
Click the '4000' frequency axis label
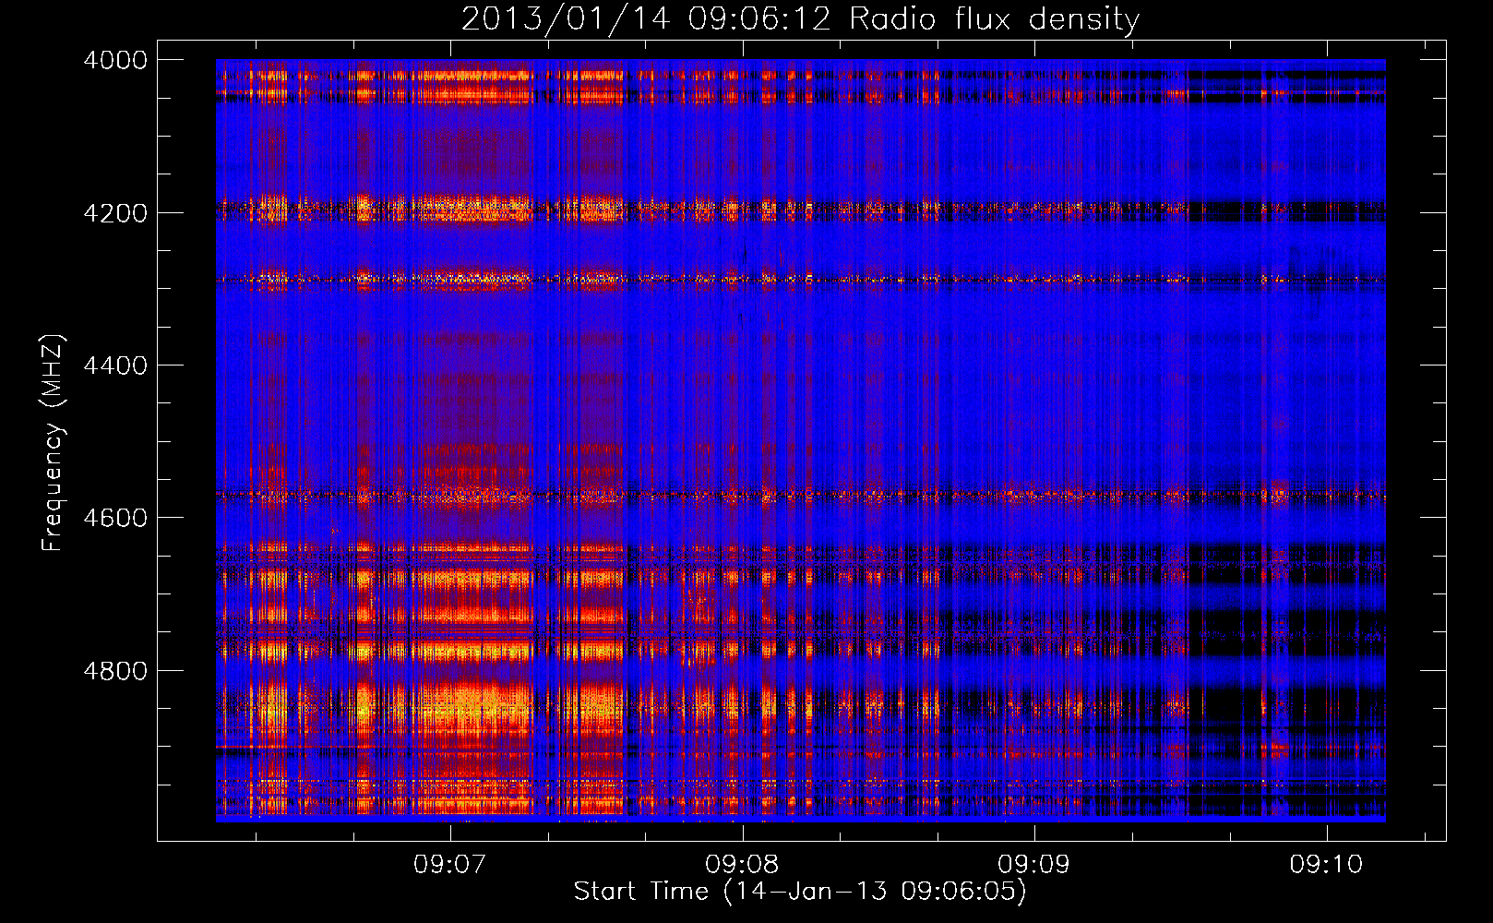[115, 60]
